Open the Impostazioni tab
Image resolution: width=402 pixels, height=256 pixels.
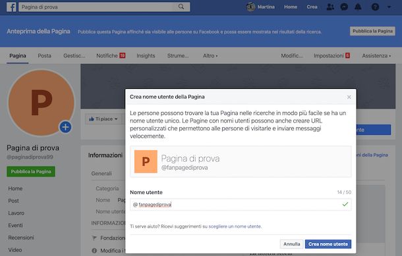331,55
